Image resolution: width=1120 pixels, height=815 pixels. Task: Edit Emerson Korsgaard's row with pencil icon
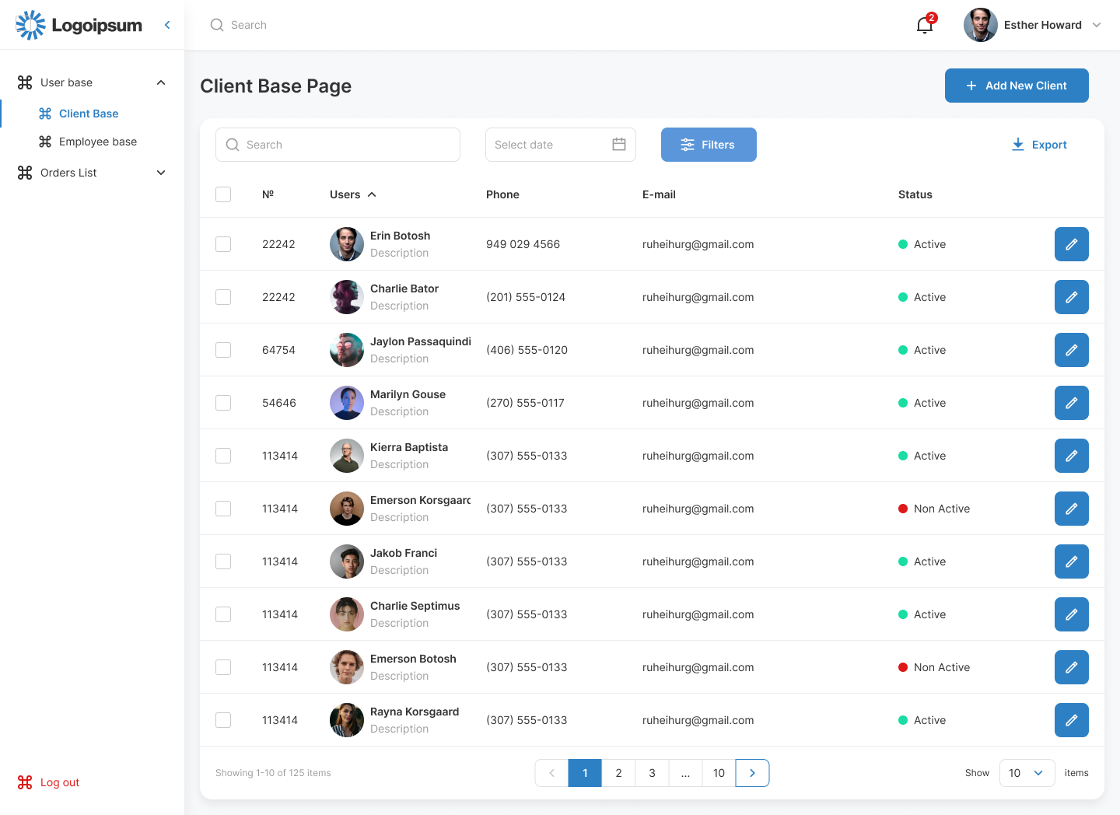[1071, 509]
